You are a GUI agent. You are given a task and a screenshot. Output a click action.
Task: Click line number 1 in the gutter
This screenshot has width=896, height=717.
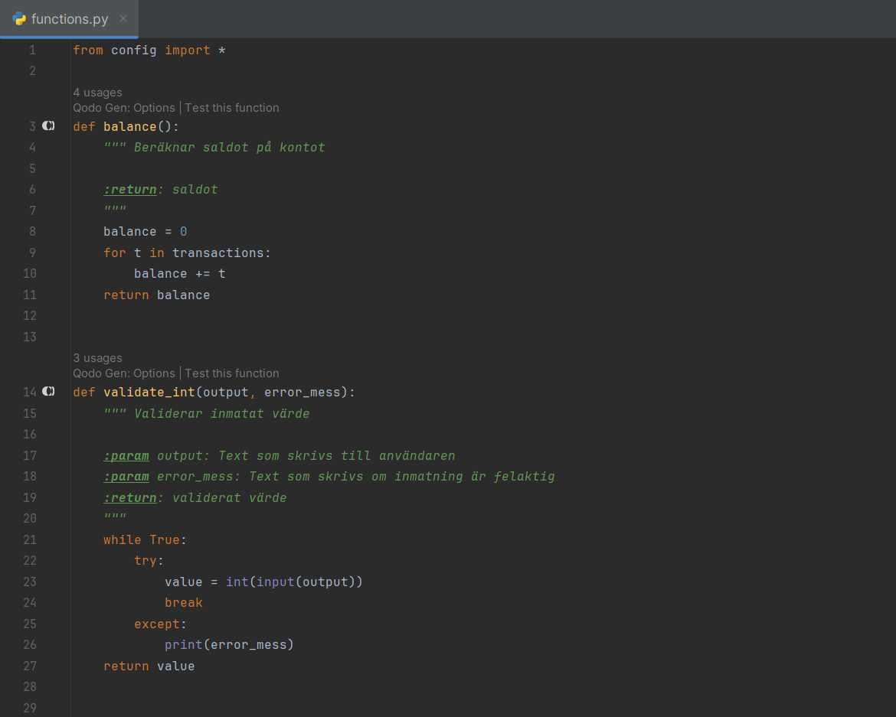32,51
